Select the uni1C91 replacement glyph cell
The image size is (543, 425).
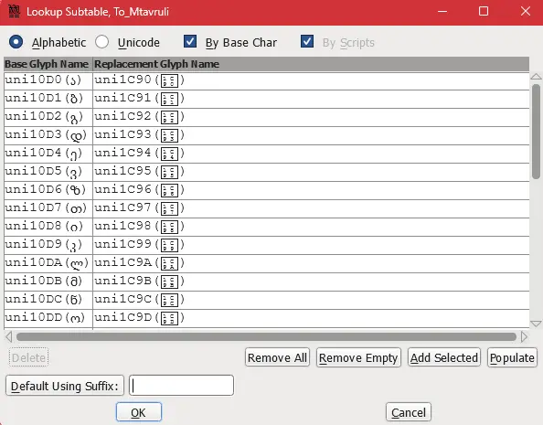point(311,99)
